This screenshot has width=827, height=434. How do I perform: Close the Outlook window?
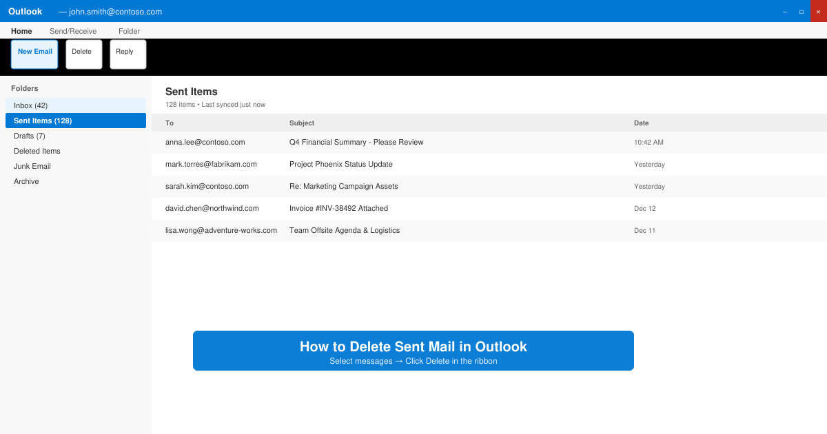(818, 11)
